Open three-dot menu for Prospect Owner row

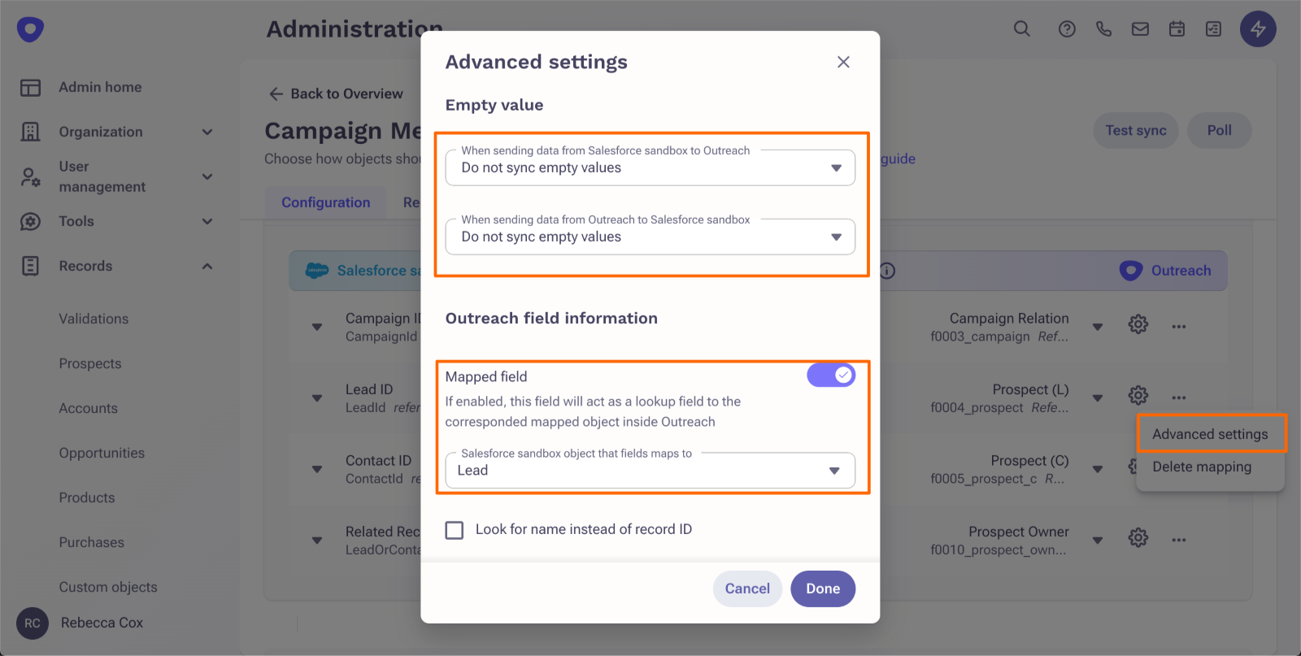1179,540
